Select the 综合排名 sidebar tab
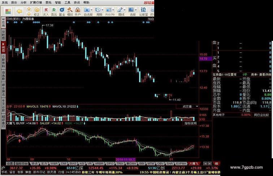The image size is (273, 176). click(3, 89)
